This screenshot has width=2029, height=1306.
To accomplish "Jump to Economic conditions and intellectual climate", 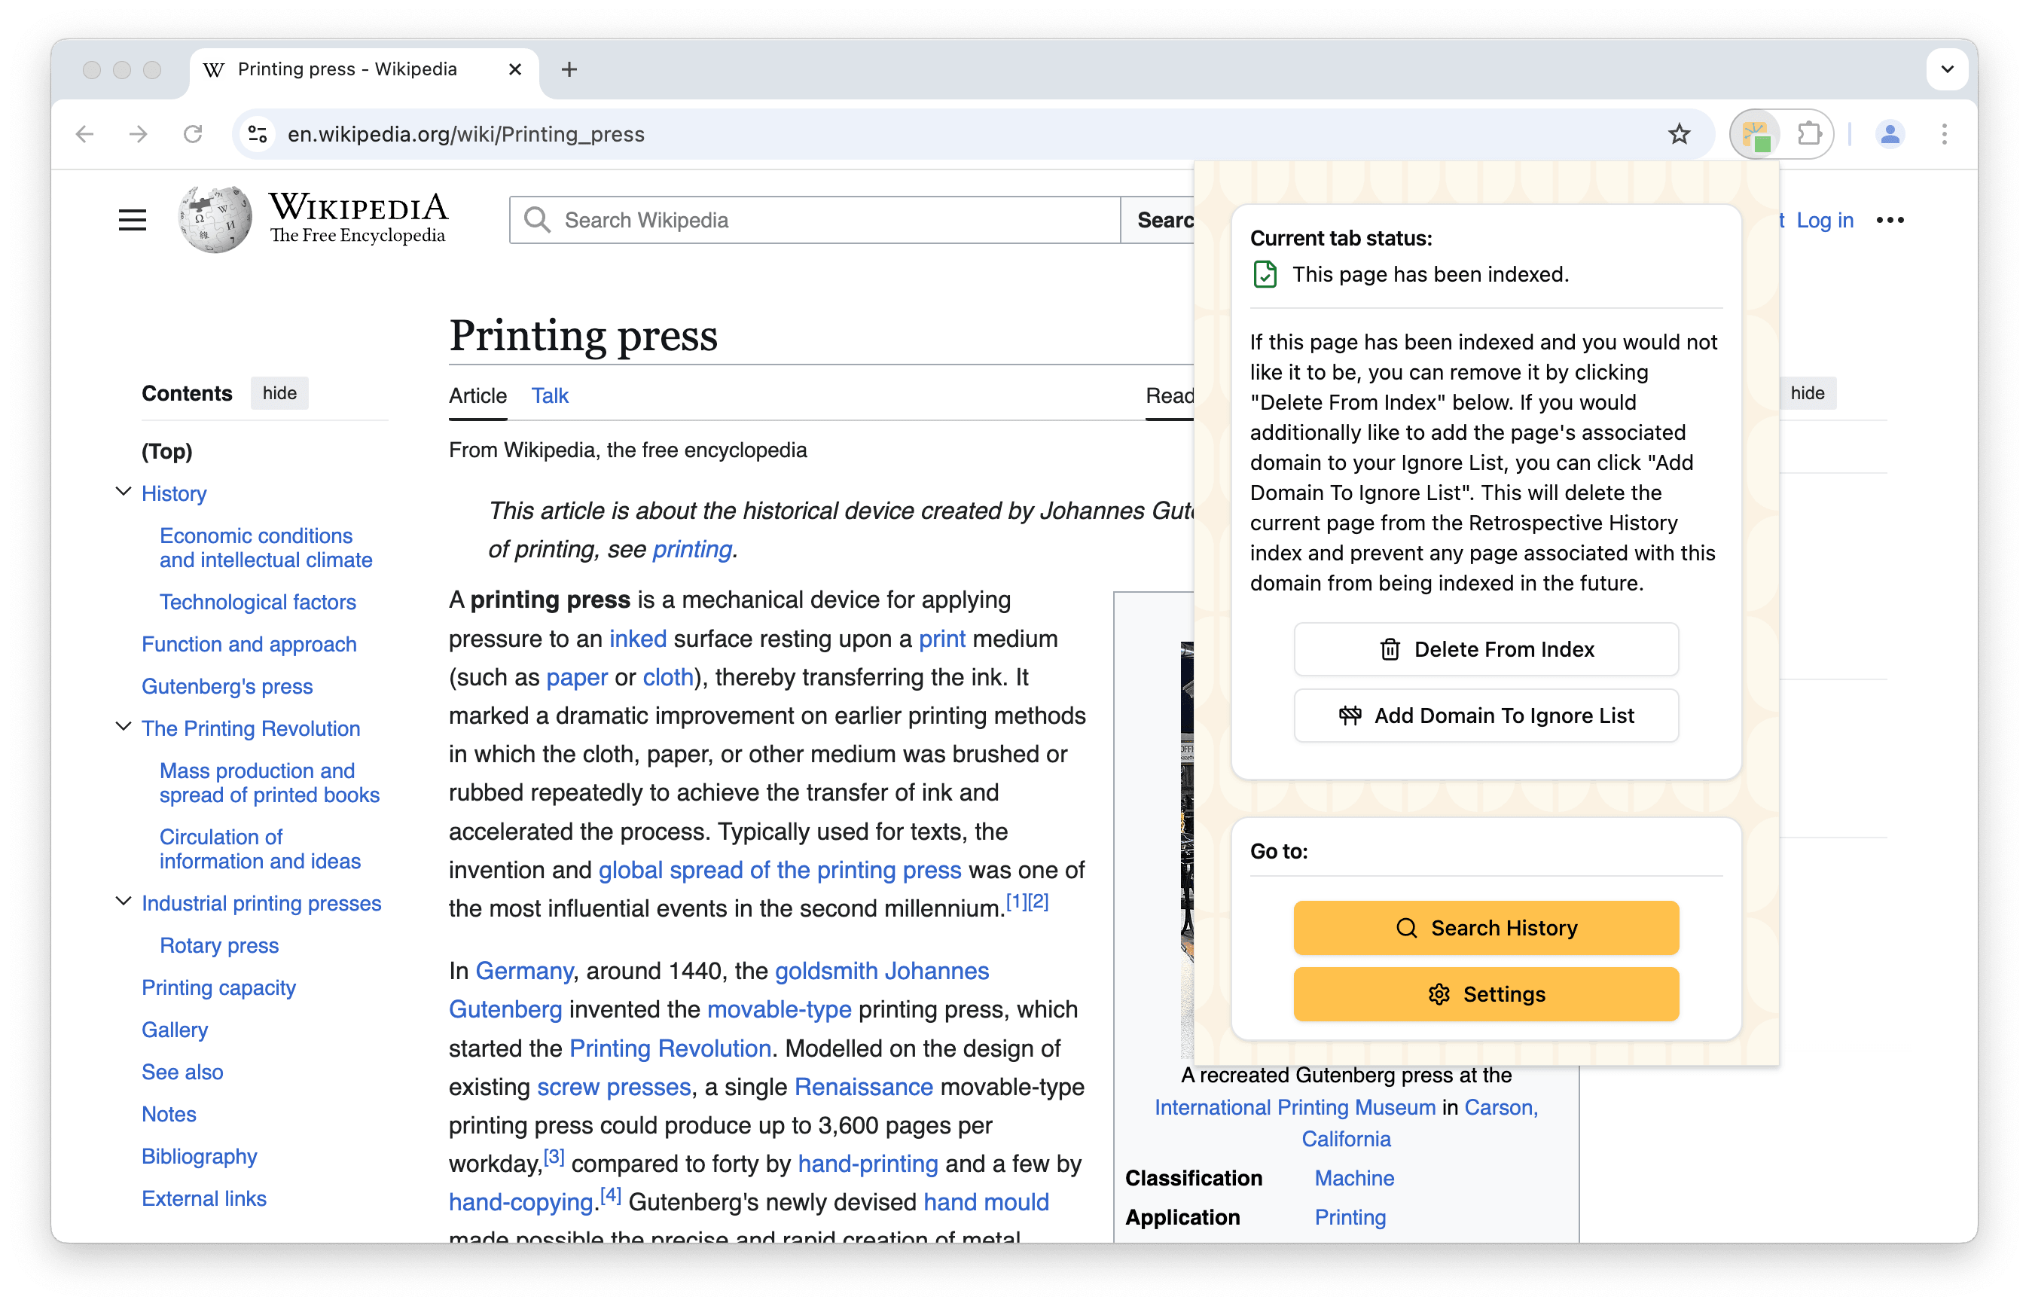I will 265,548.
